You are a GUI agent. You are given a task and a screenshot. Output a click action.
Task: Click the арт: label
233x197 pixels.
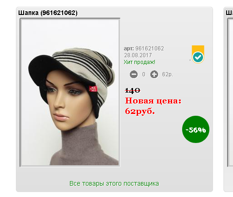(x=129, y=49)
